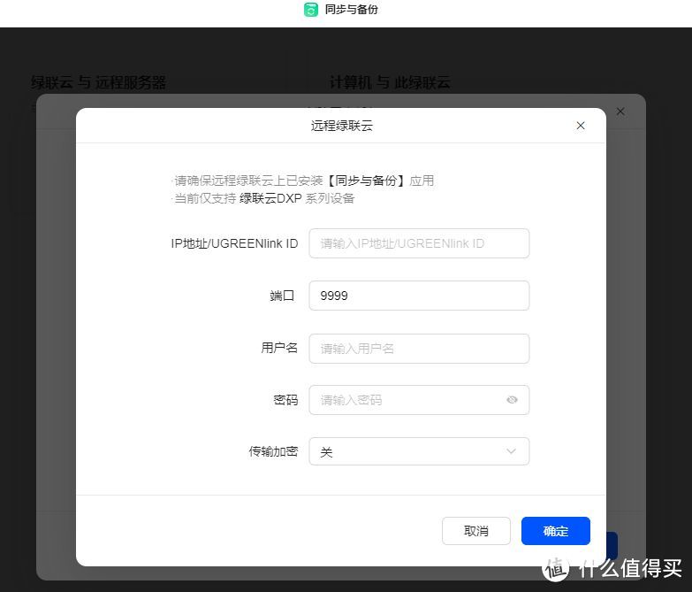The image size is (692, 592).
Task: Click the 端口 field showing 9999
Action: [x=419, y=296]
